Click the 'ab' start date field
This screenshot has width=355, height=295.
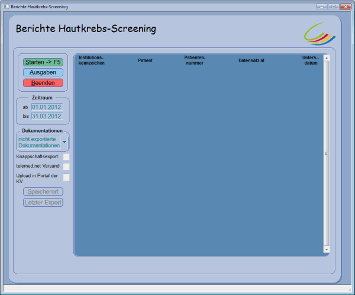click(x=46, y=107)
